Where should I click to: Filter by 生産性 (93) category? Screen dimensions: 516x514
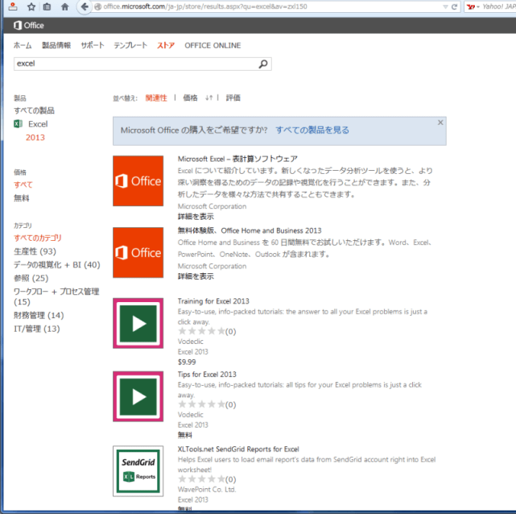point(35,251)
